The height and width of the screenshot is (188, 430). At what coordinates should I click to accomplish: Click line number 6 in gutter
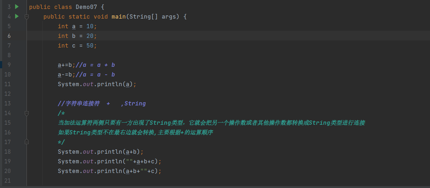click(x=9, y=36)
